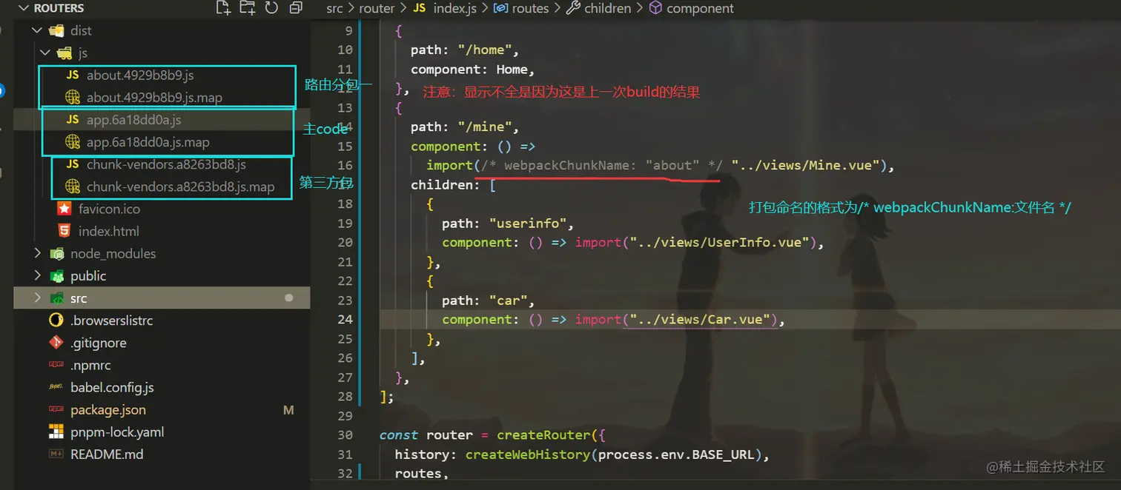Viewport: 1121px width, 490px height.
Task: Open chunk-vendors.a8263bd8.js.map file
Action: pyautogui.click(x=180, y=187)
